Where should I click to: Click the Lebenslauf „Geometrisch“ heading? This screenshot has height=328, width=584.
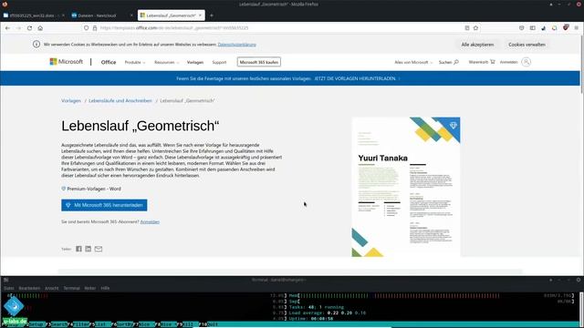(x=140, y=126)
